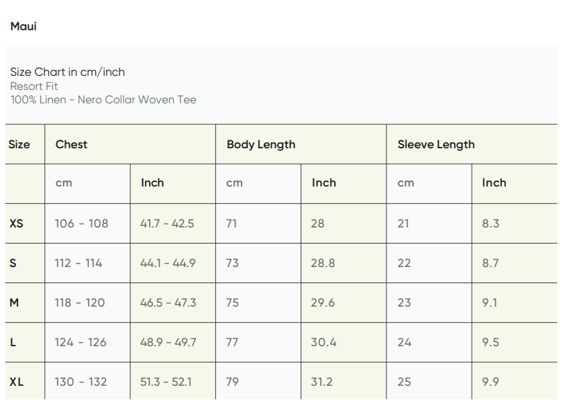Select the 21 sleeve length cm cell
Image resolution: width=569 pixels, height=416 pixels.
(x=403, y=223)
